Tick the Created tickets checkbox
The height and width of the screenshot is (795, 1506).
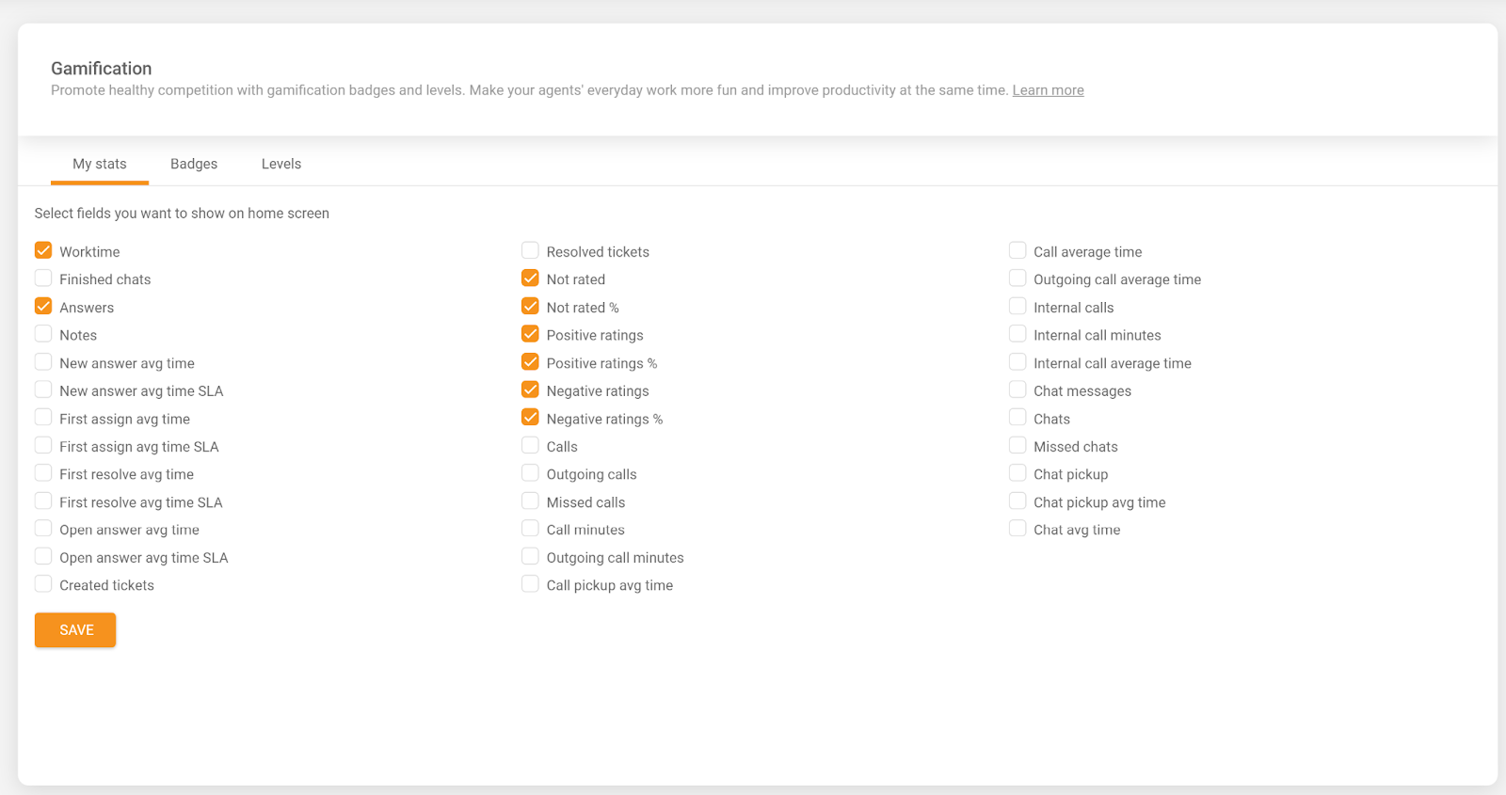pyautogui.click(x=43, y=584)
